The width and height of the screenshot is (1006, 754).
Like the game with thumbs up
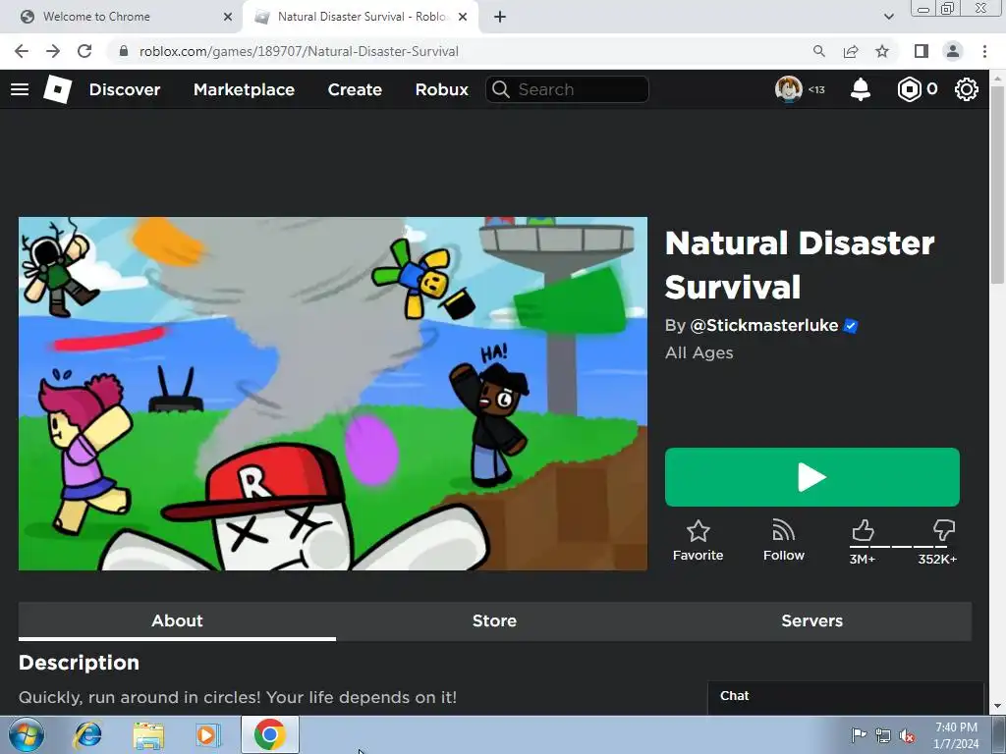[x=863, y=531]
